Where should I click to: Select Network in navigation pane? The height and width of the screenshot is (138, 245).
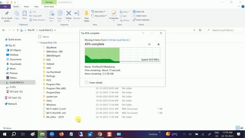pos(12,104)
